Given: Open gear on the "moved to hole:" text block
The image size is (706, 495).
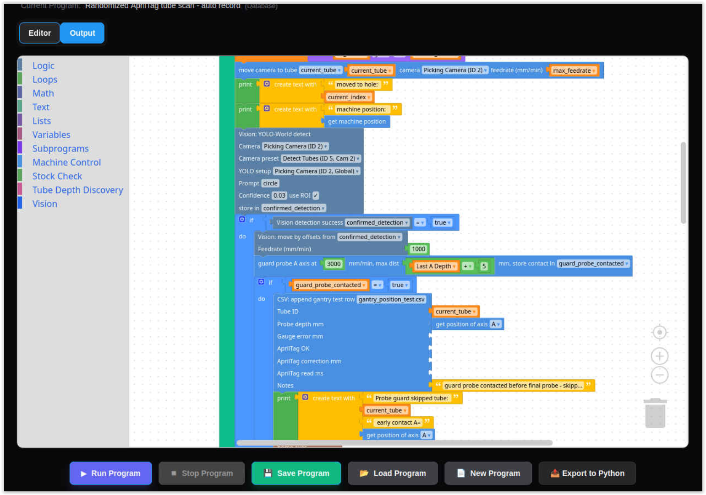Looking at the screenshot, I should click(267, 84).
